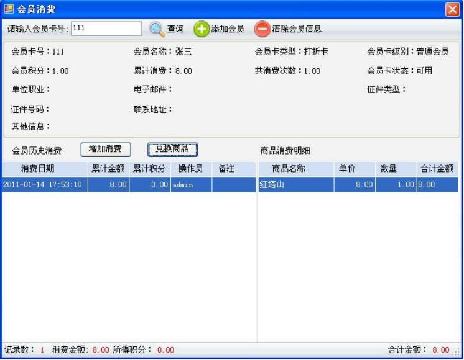
Task: Click the 单位职业 label
Action: click(30, 89)
